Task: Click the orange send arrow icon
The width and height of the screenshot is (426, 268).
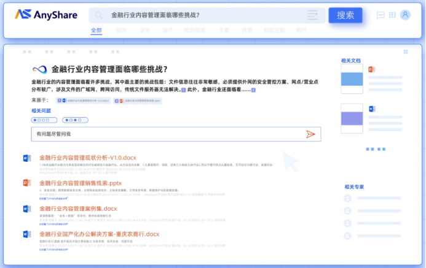Action: [310, 134]
